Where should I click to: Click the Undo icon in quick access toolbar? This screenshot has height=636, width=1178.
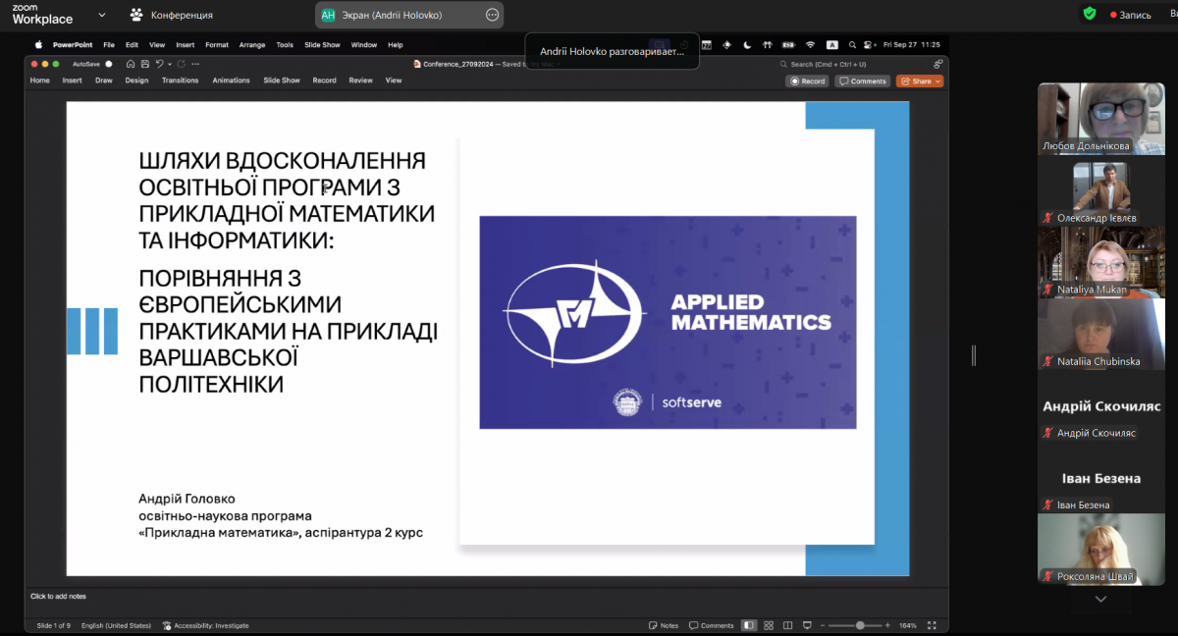(x=159, y=65)
